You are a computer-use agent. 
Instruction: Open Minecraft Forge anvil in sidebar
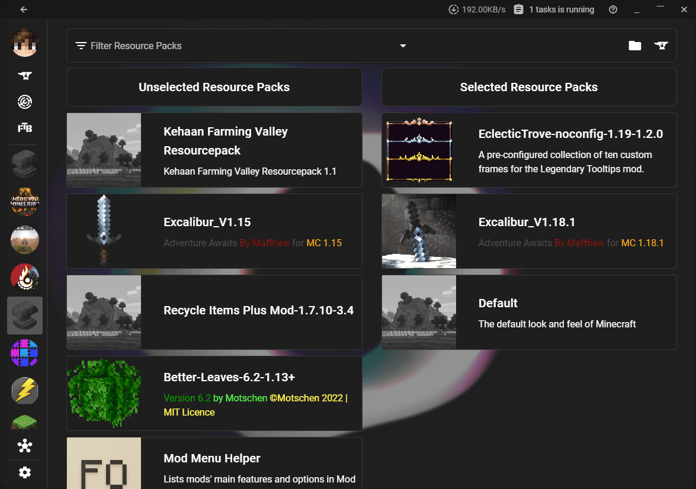(25, 75)
